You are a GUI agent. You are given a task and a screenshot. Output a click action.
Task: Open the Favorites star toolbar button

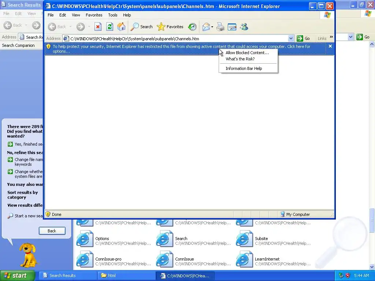tap(170, 27)
